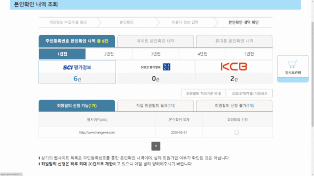
Task: Click the 본인확인 일자 column header
Action: [179, 120]
